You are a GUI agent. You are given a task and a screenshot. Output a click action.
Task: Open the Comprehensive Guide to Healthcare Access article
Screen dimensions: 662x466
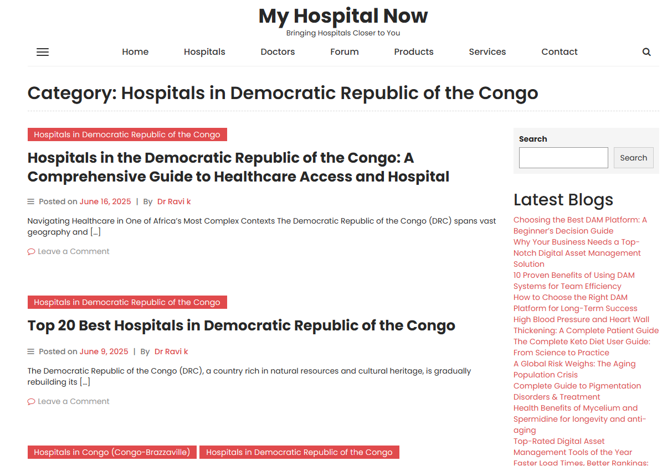tap(220, 167)
